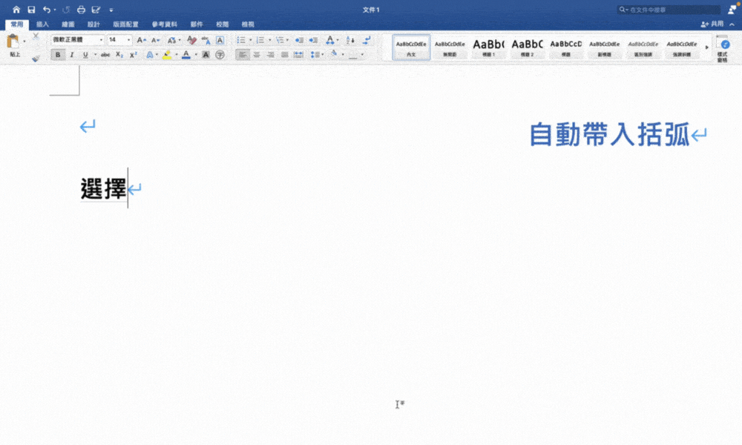Justify the paragraph text
Viewport: 742px width, 445px height.
(284, 55)
